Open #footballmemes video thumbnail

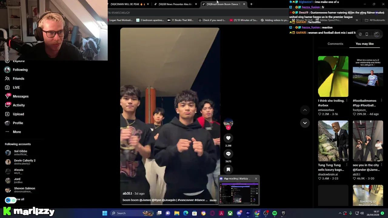pyautogui.click(x=368, y=76)
